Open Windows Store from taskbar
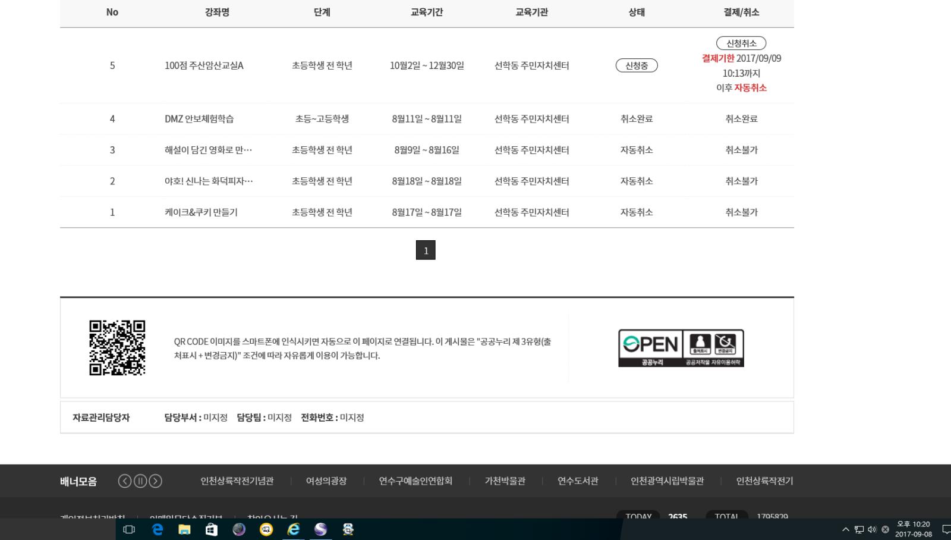951x540 pixels. click(212, 529)
